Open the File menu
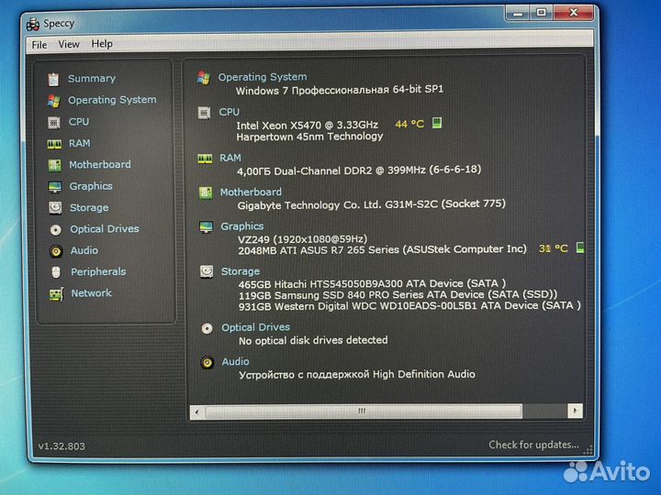This screenshot has height=495, width=661. pos(39,45)
